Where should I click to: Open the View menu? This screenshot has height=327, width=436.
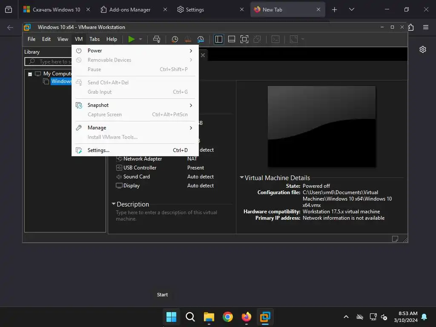coord(63,39)
